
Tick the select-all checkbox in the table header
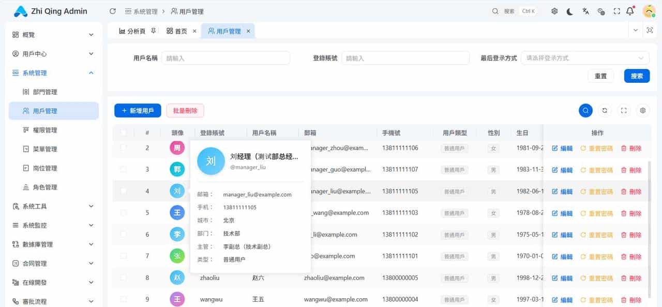(123, 133)
